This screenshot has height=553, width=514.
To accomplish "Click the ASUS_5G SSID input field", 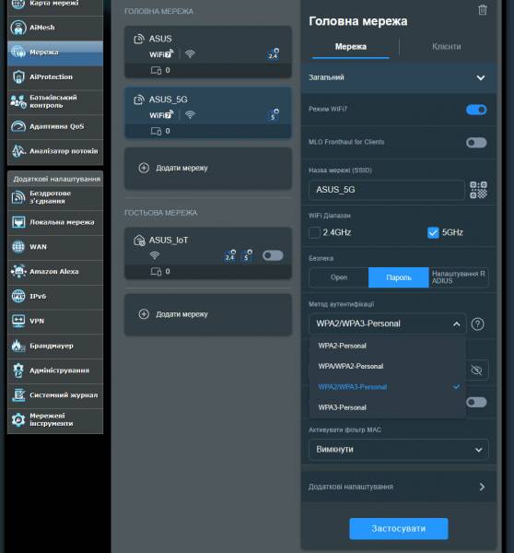I will point(386,190).
